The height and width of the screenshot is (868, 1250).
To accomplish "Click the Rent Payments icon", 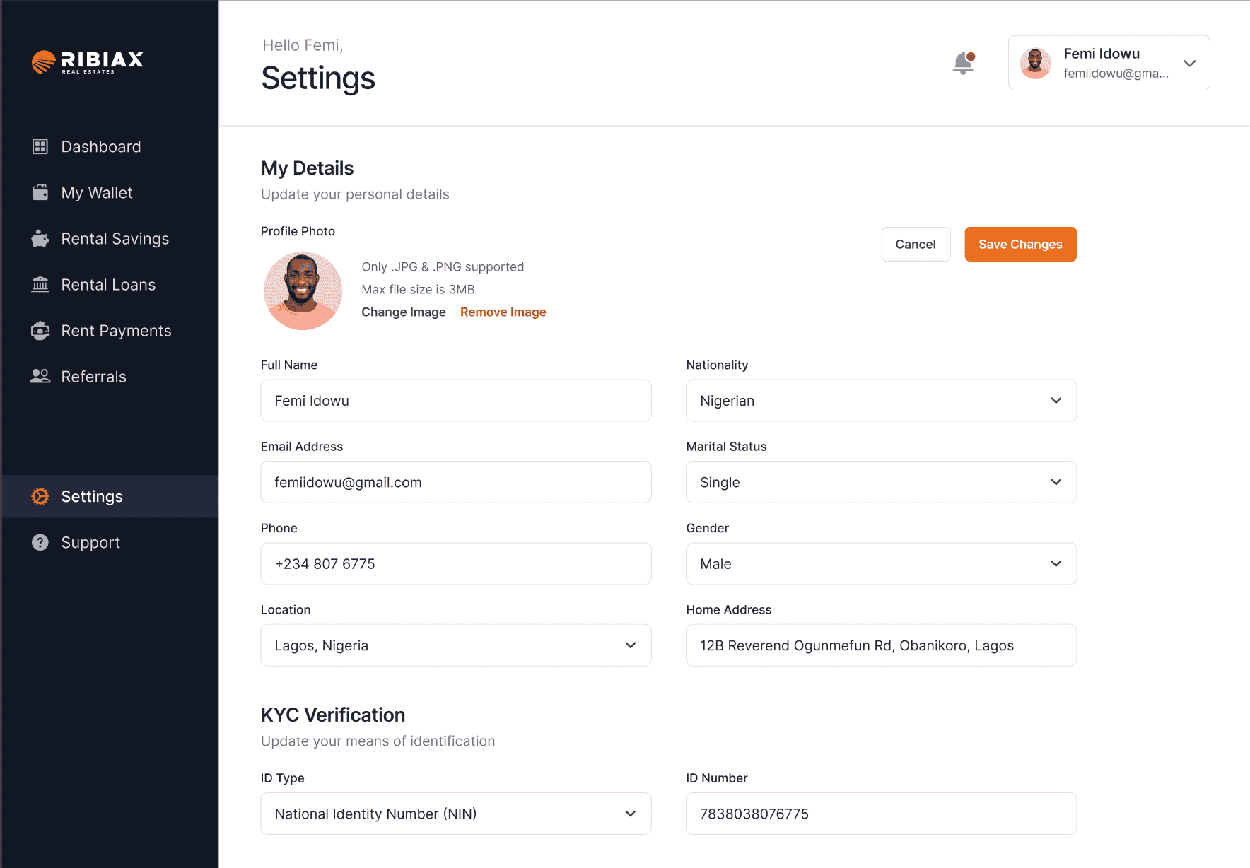I will click(40, 331).
